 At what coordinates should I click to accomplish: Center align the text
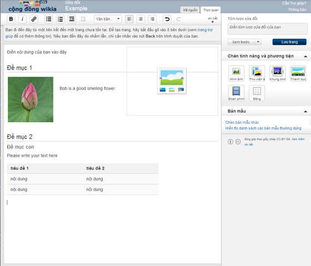(x=141, y=19)
